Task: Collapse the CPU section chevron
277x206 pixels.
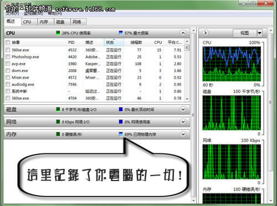Action: [183, 33]
